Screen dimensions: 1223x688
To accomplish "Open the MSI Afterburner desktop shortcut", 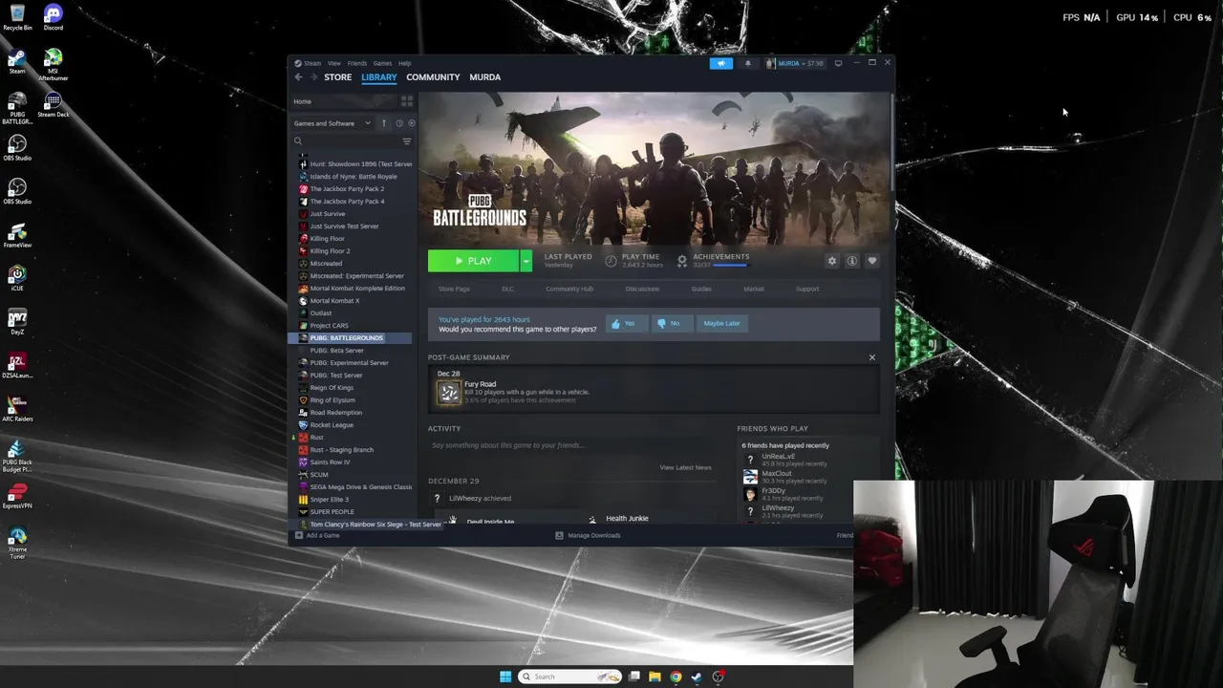I will [54, 62].
